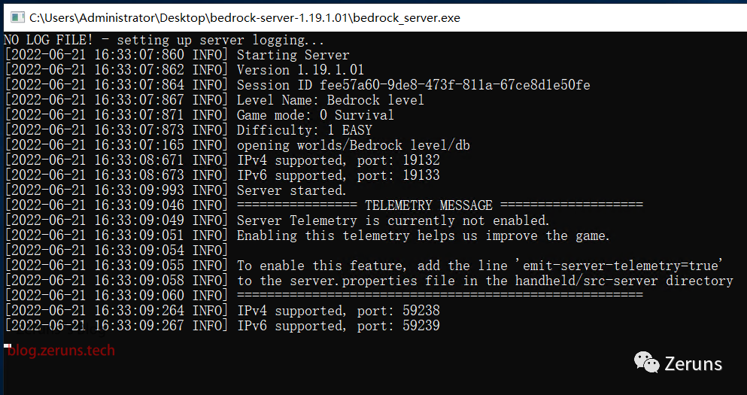Select the 'Version 1.19.1.01' log line

coord(184,70)
